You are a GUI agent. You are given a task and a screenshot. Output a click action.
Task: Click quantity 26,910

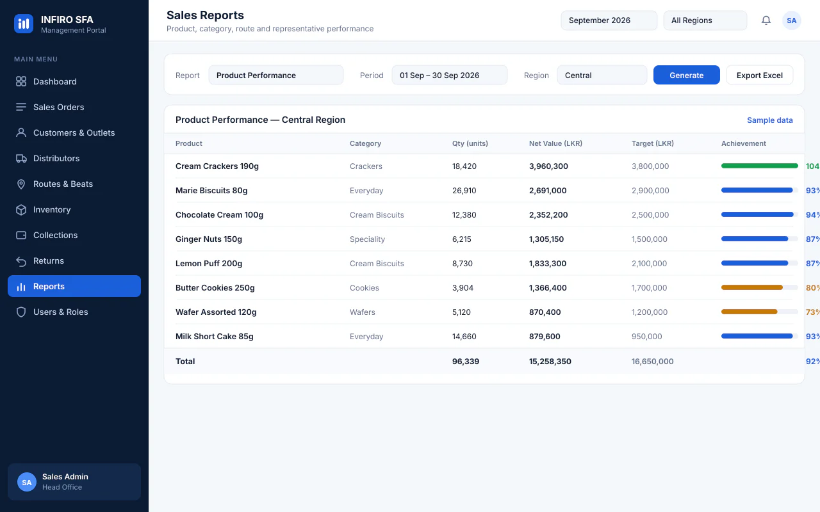point(464,190)
